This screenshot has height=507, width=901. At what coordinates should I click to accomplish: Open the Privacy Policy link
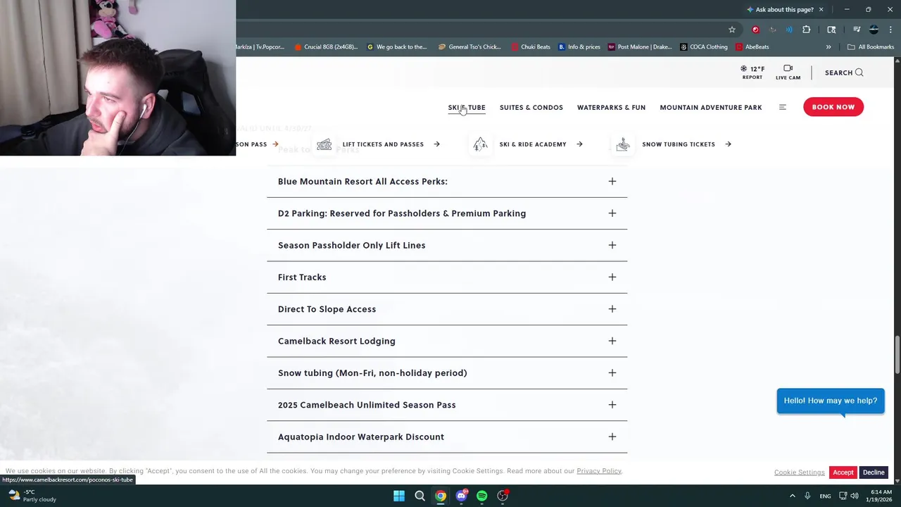pyautogui.click(x=599, y=471)
